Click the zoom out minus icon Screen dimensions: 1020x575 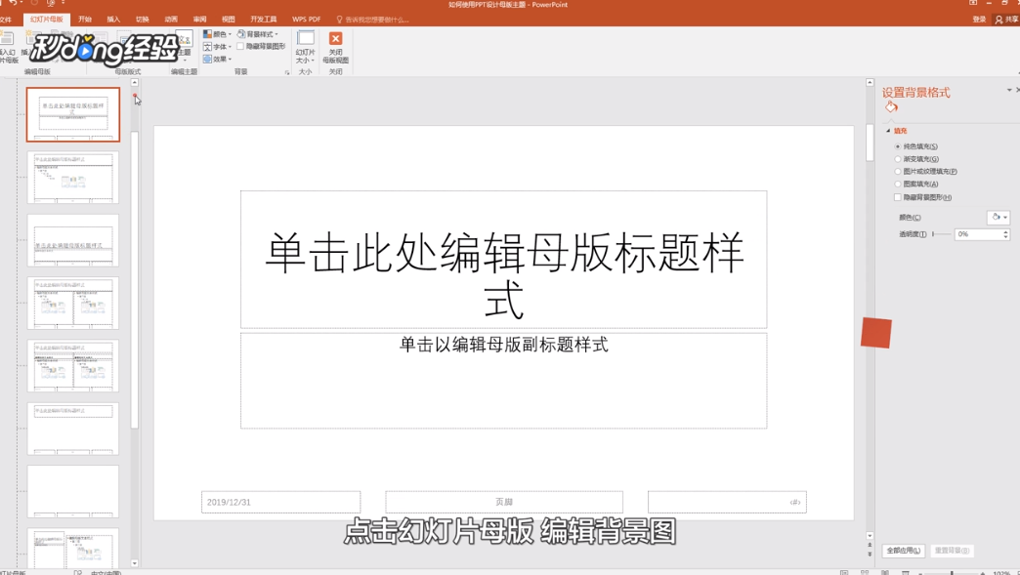point(921,573)
